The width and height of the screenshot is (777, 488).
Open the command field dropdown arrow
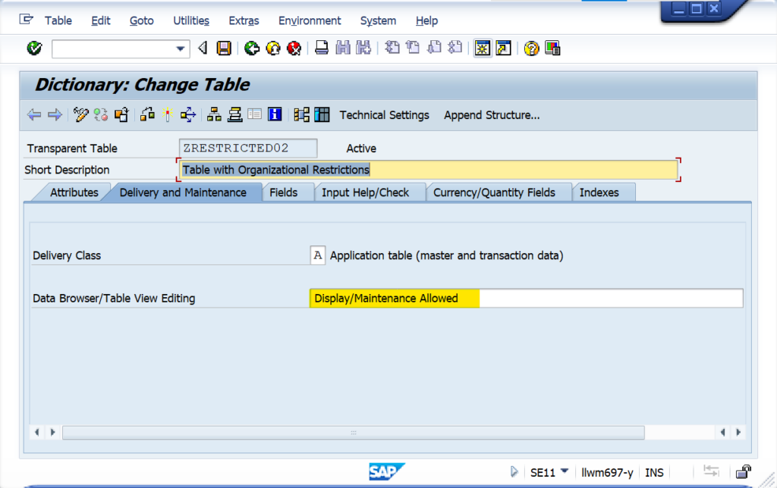181,48
